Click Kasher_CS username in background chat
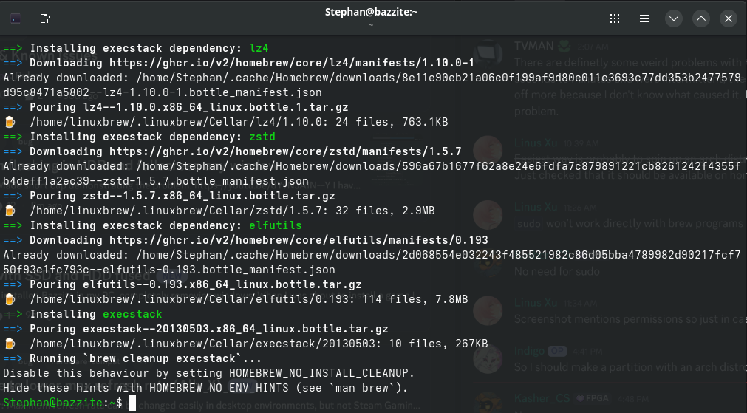Viewport: 747px width, 413px height. coord(542,398)
